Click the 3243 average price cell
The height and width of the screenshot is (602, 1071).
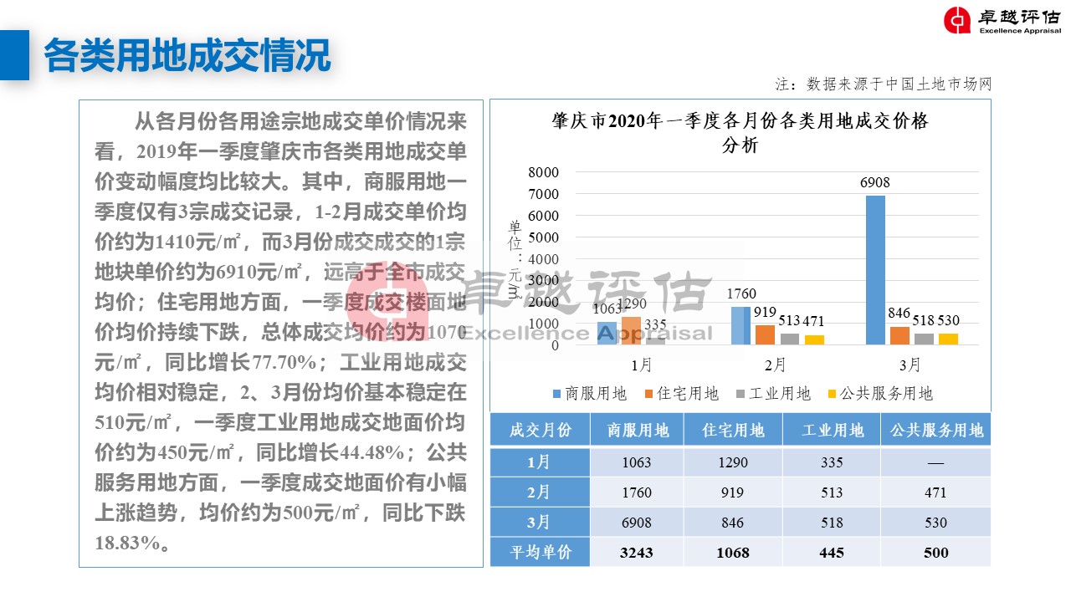pyautogui.click(x=637, y=552)
